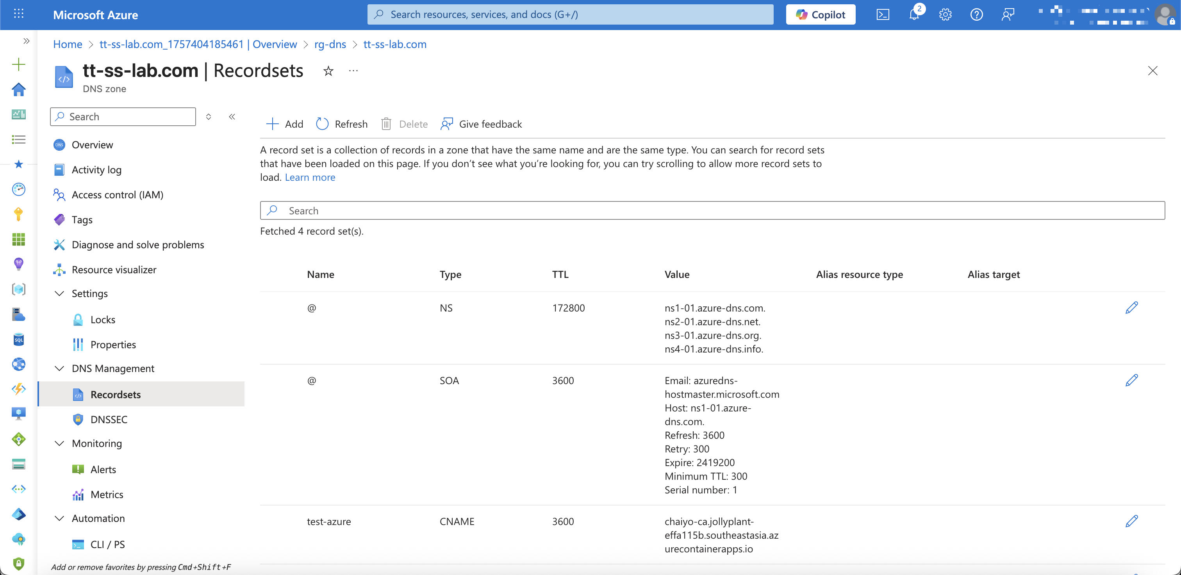Click the account avatar

[x=1166, y=15]
